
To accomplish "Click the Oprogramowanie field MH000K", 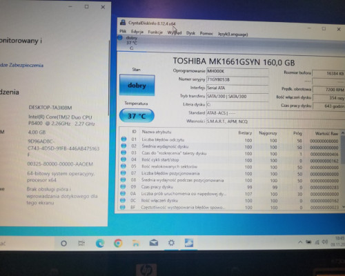I will 237,71.
